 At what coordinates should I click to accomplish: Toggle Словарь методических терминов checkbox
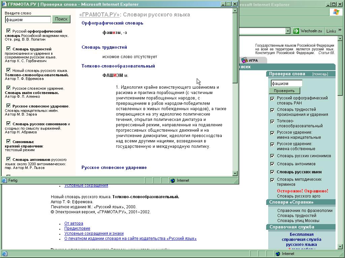click(272, 180)
